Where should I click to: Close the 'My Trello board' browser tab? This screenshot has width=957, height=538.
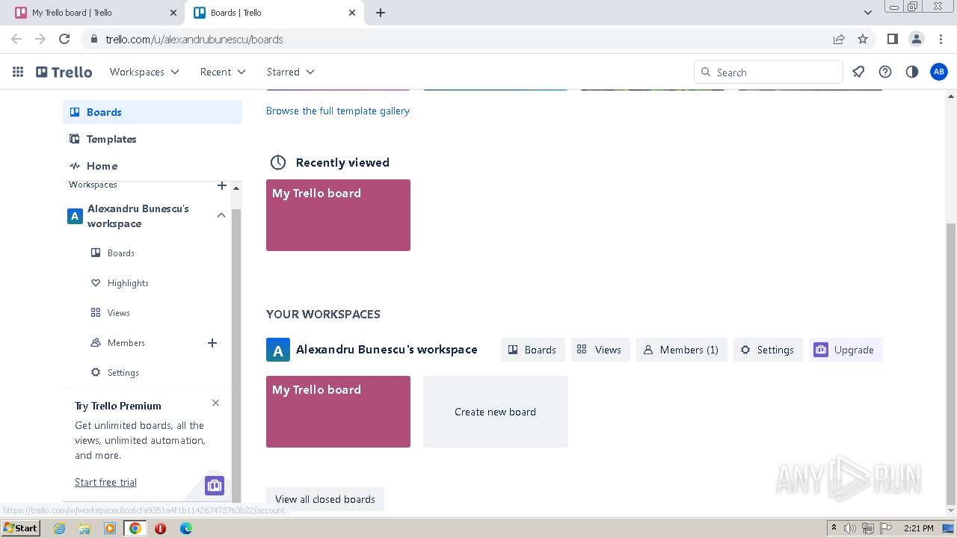pos(173,13)
